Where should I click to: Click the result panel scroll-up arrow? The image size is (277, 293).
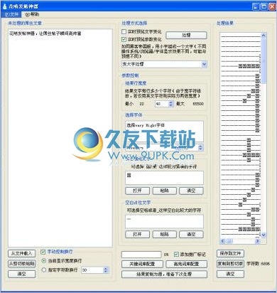pos(264,36)
